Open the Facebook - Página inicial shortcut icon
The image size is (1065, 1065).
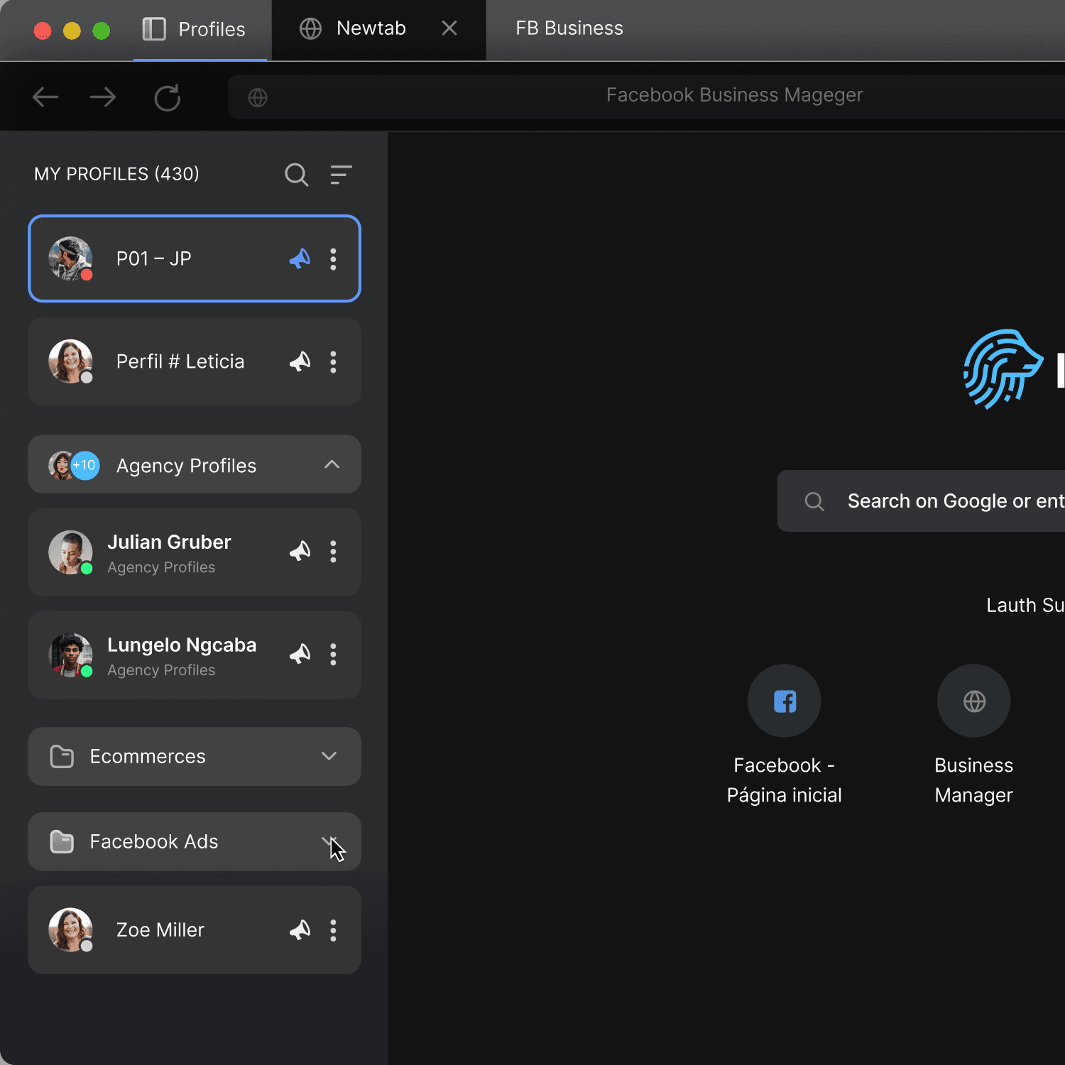pos(785,701)
